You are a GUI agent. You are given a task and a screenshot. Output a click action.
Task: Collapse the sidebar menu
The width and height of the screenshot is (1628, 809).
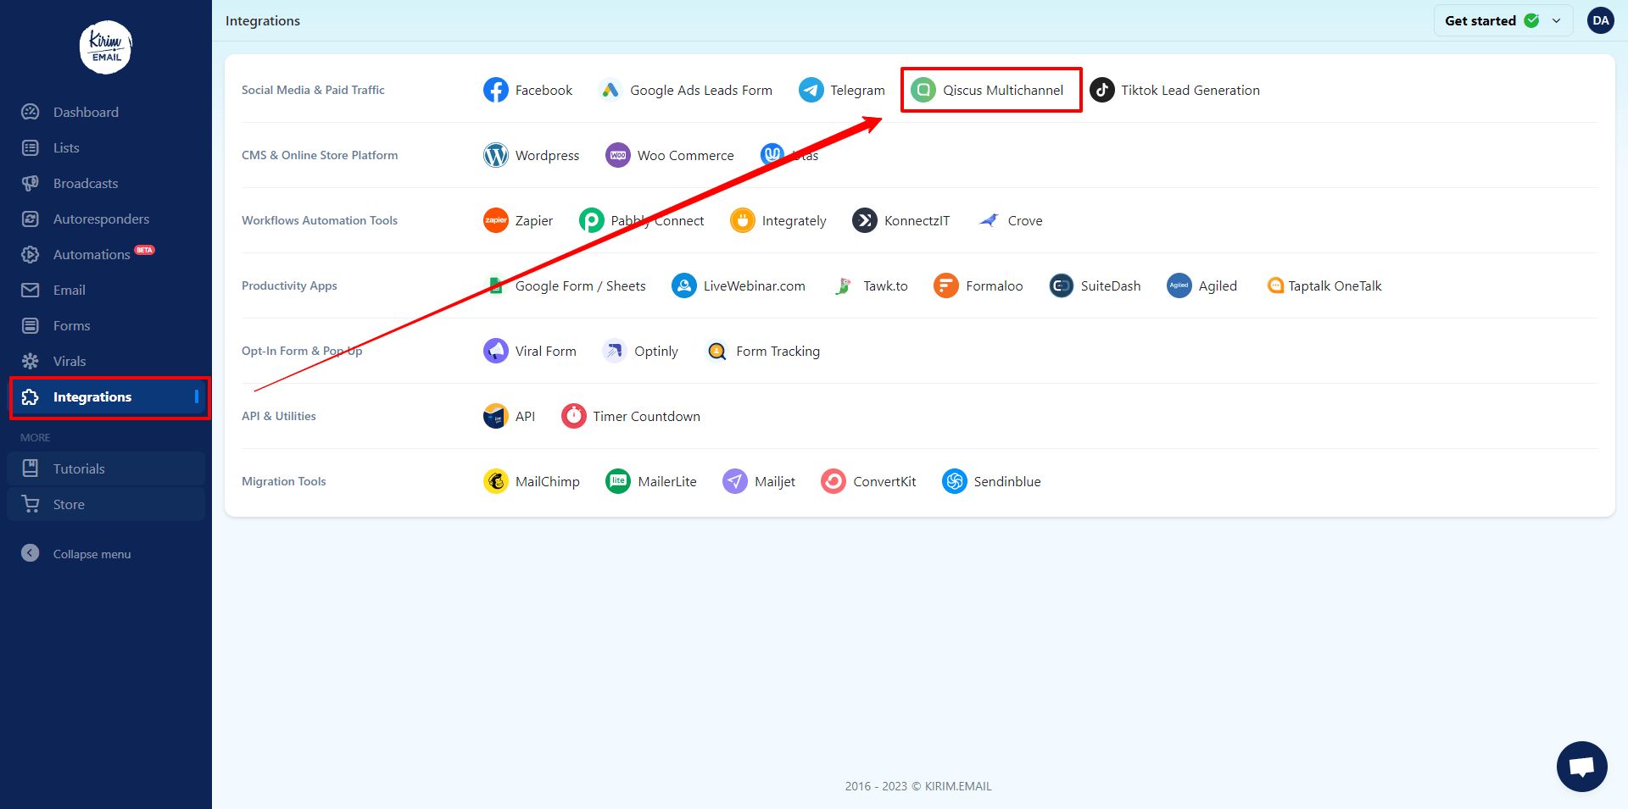pos(76,553)
